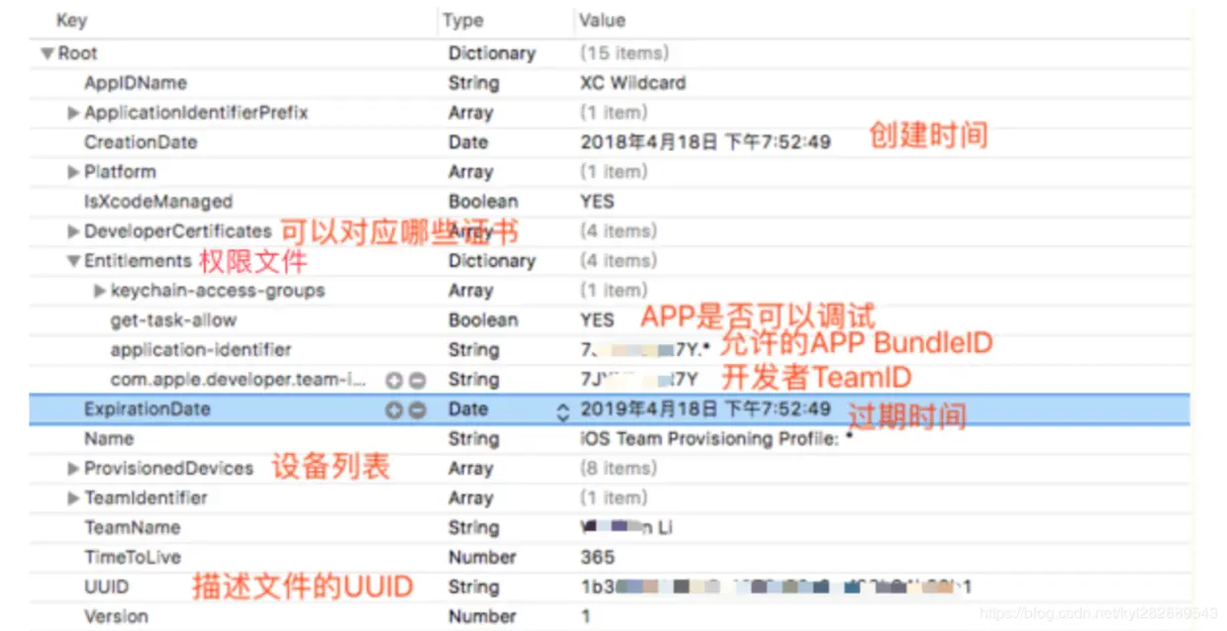Click the minus icon on com.apple.developer.team row
1227x631 pixels.
click(417, 380)
